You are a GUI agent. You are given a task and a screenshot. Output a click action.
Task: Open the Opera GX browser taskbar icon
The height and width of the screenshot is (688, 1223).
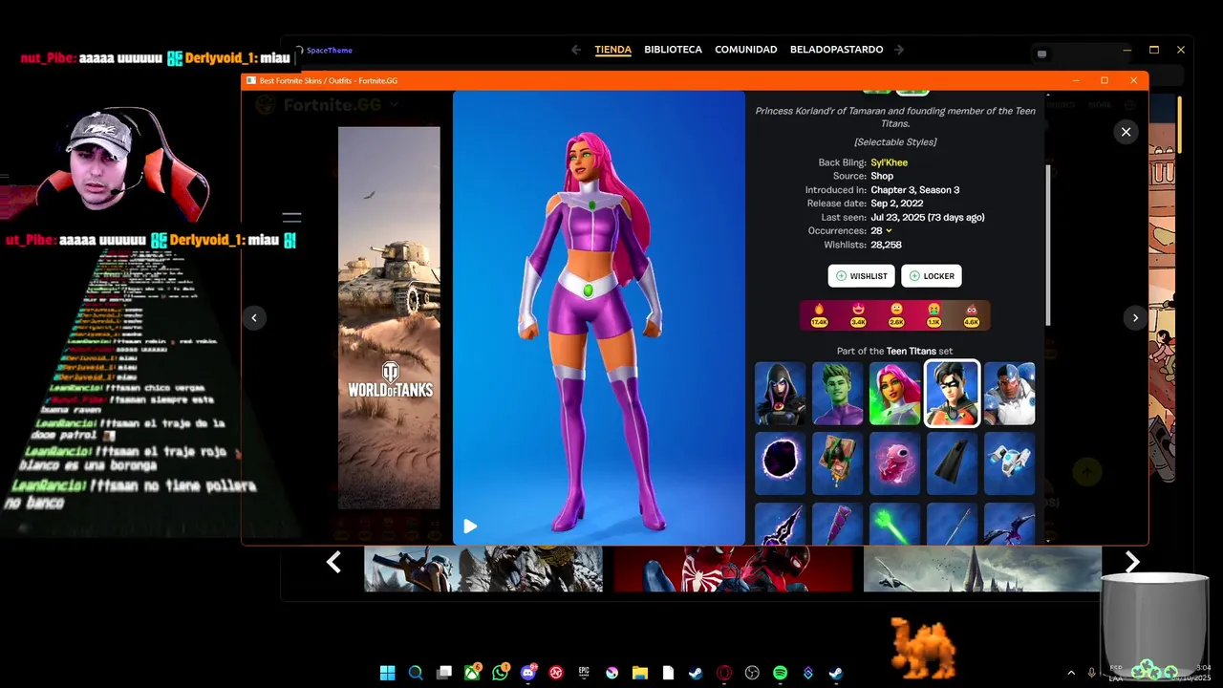point(724,673)
